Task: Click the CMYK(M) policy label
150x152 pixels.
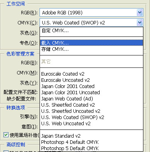Action: (x=27, y=73)
